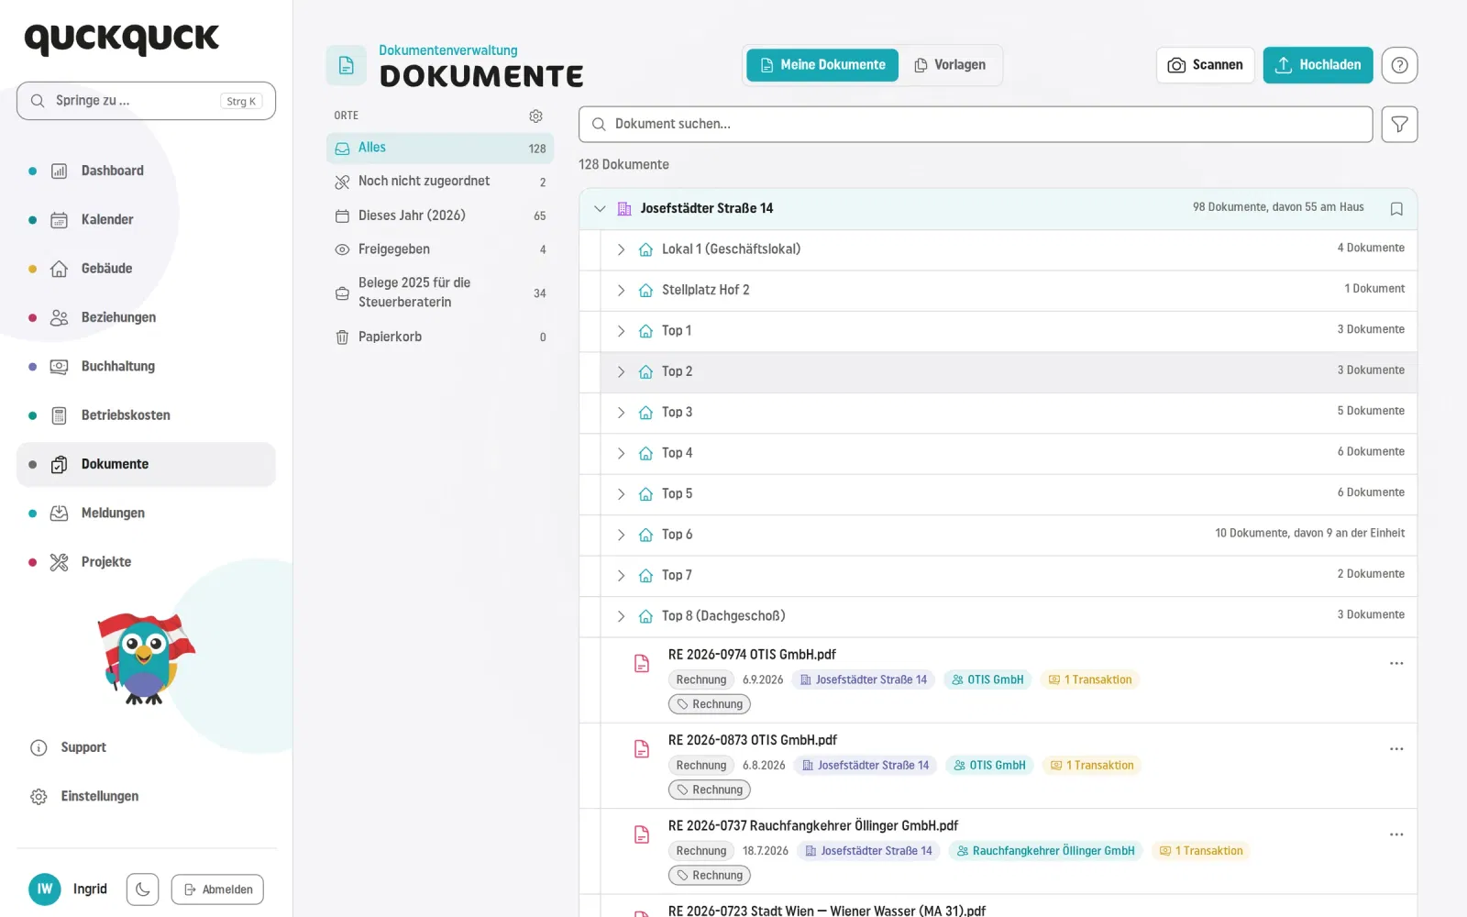
Task: Click the Springe zu quick jump field
Action: point(147,101)
